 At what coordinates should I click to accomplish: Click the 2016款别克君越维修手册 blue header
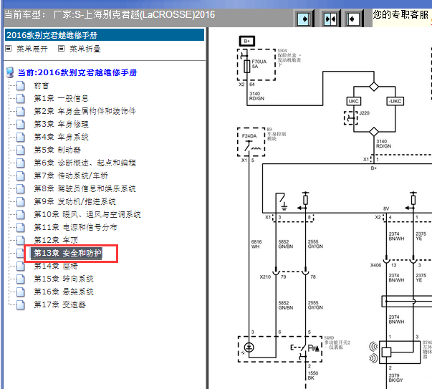coord(105,35)
